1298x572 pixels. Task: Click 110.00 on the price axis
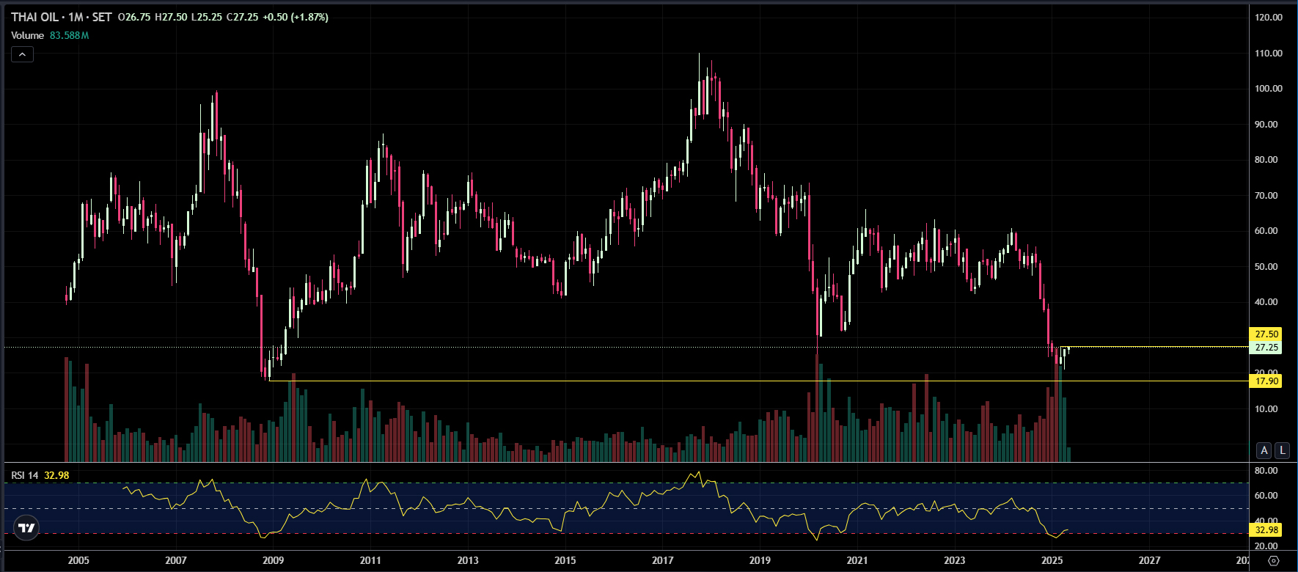tap(1269, 53)
